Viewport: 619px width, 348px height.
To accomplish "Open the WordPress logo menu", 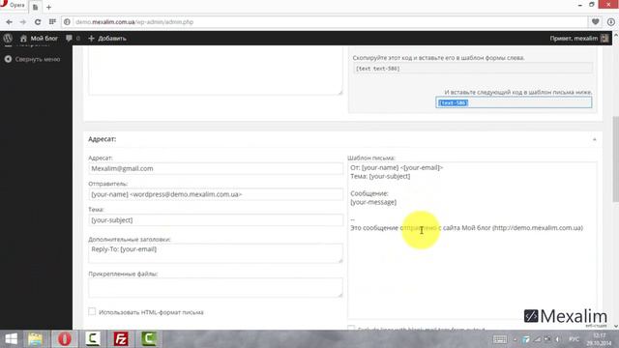I will (8, 39).
